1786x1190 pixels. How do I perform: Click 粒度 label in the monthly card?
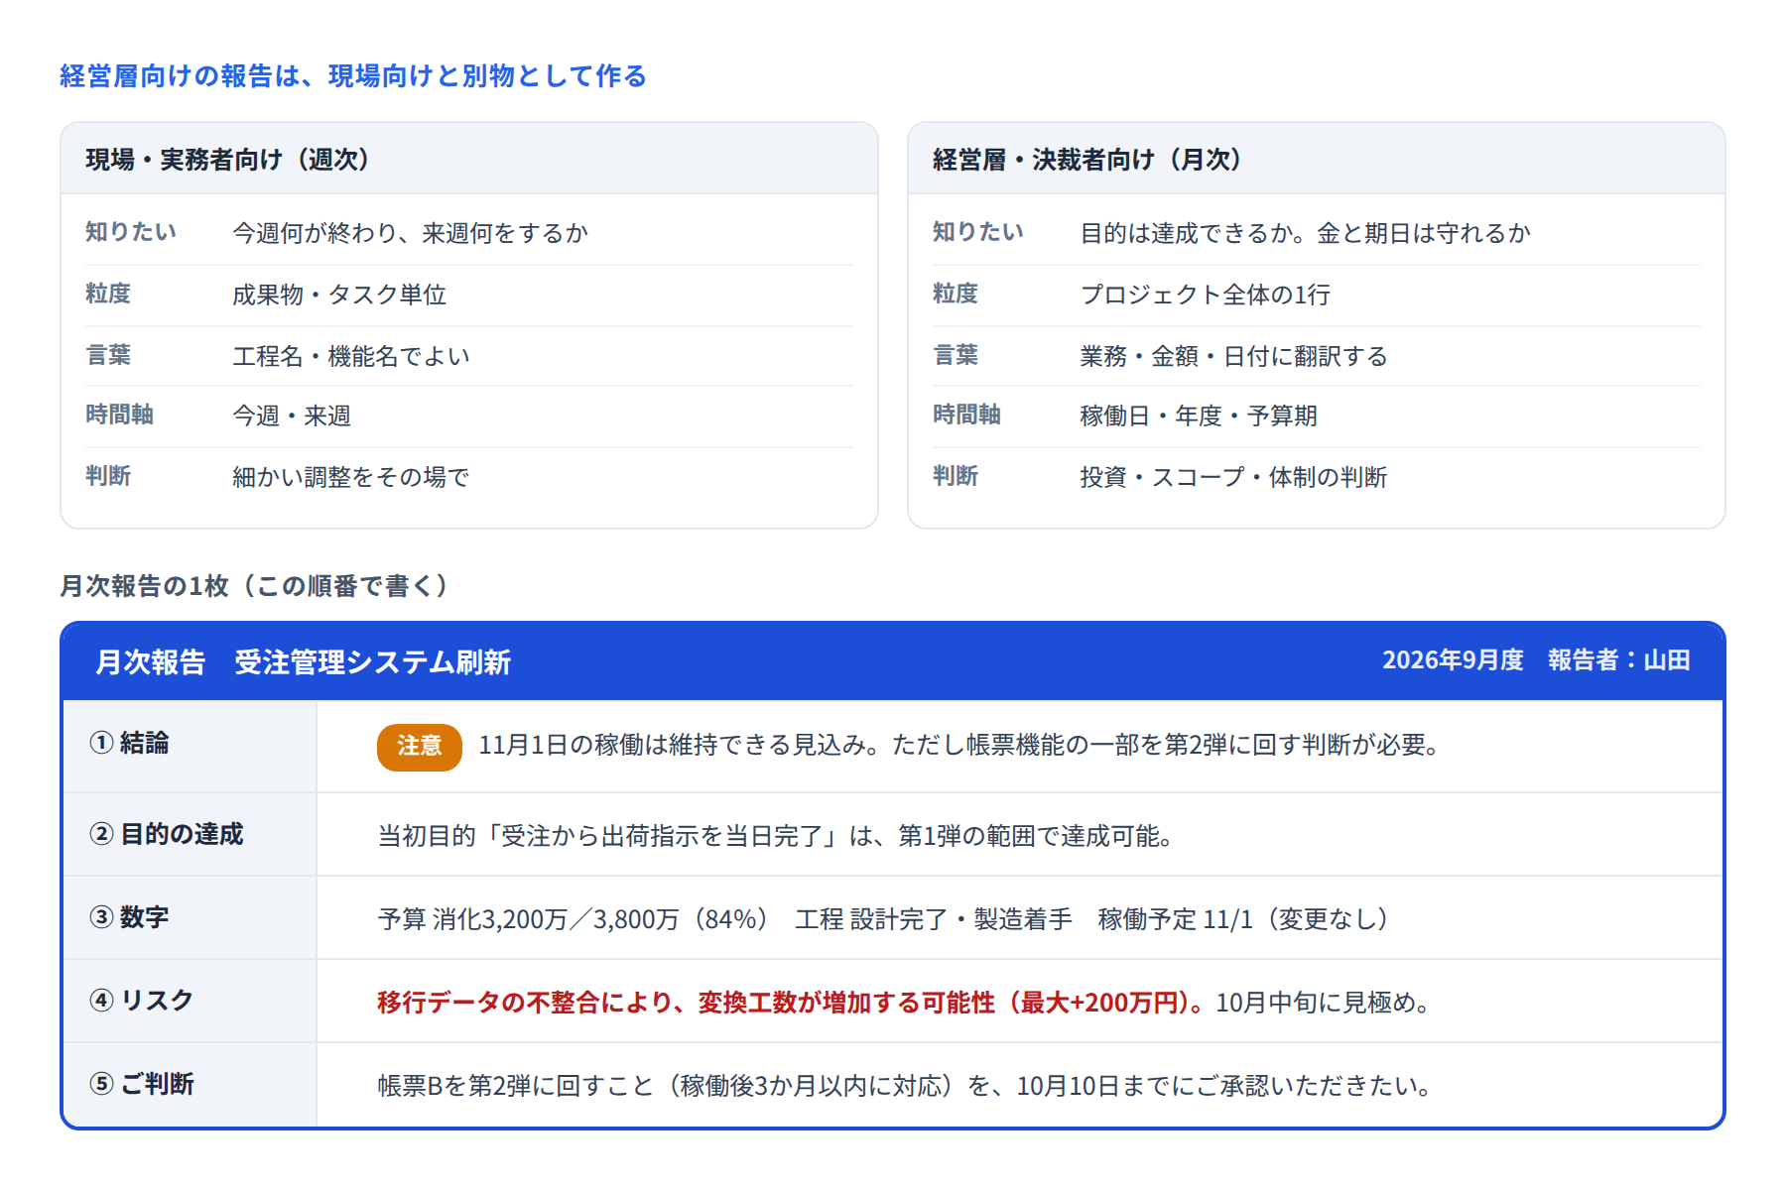coord(956,294)
